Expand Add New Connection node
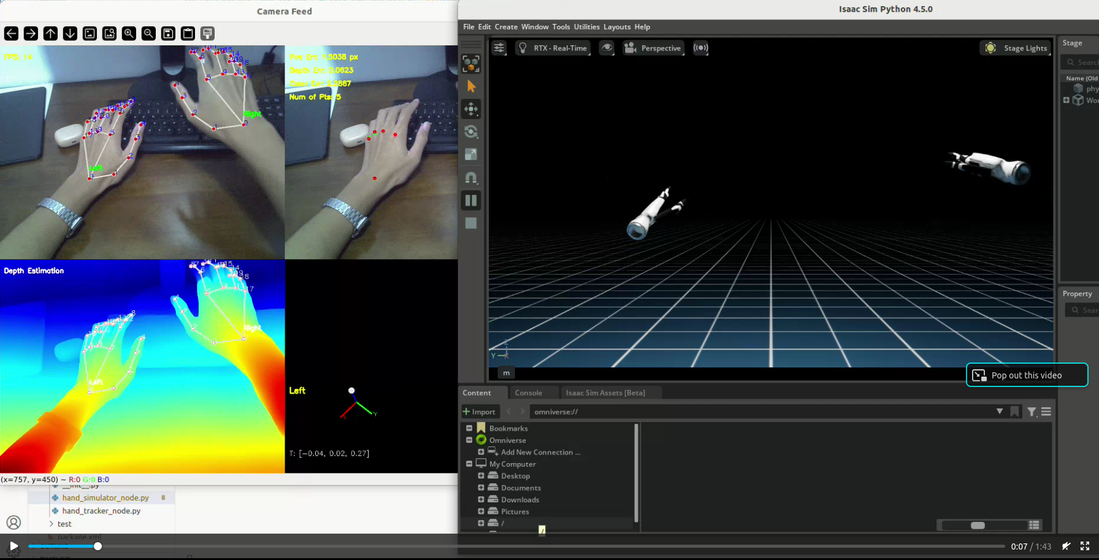Viewport: 1099px width, 560px height. (x=481, y=452)
